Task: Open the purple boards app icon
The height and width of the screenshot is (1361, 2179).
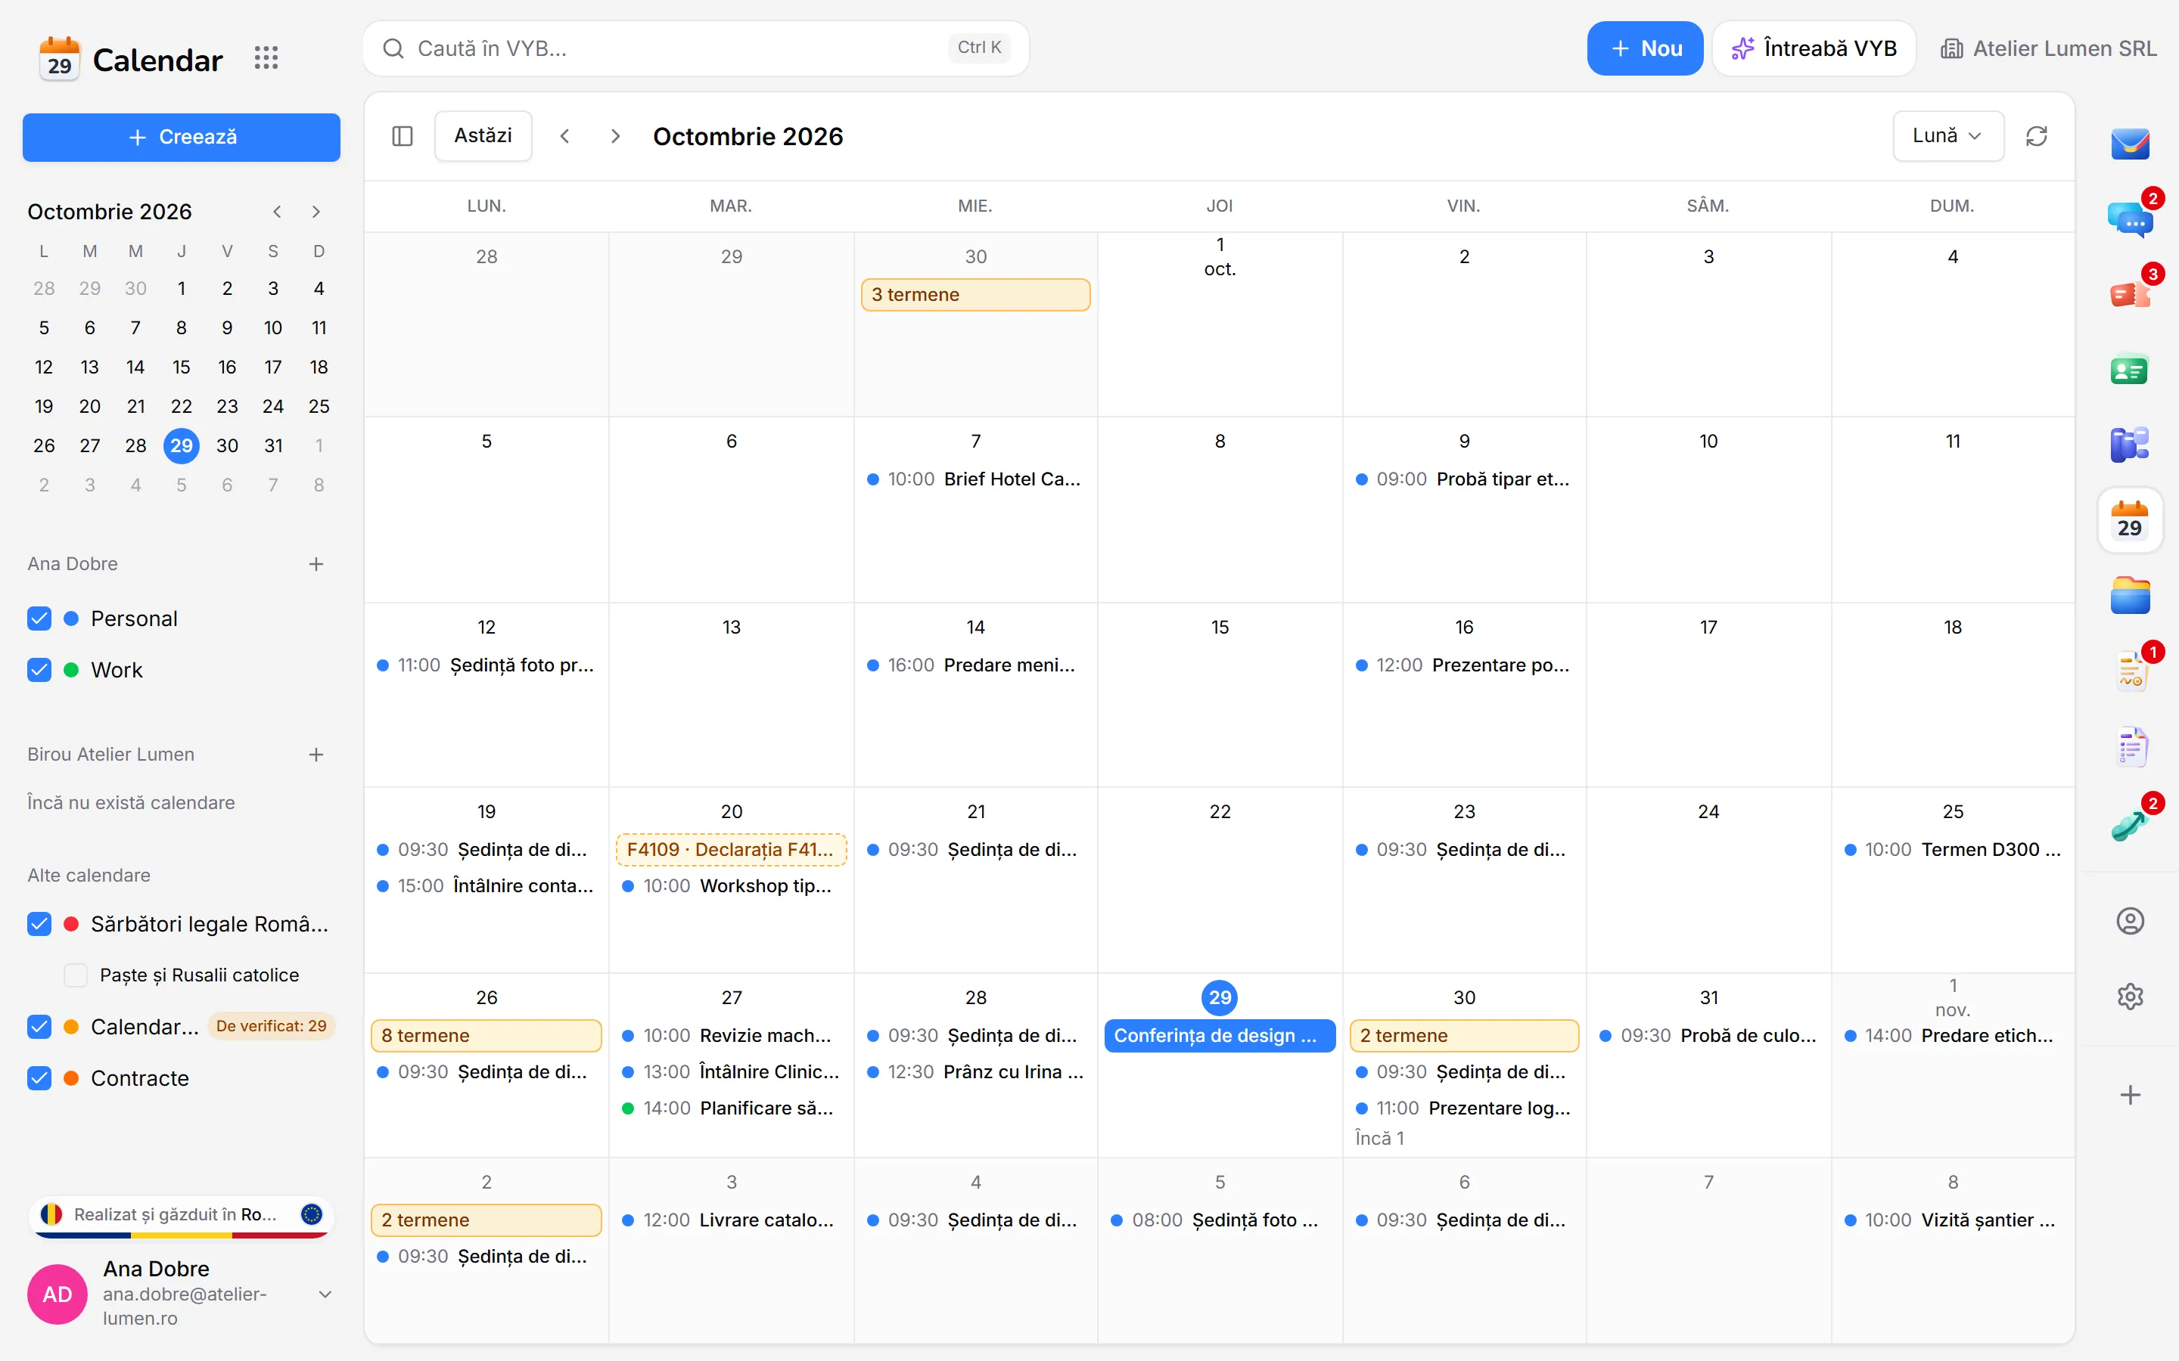Action: click(2130, 445)
